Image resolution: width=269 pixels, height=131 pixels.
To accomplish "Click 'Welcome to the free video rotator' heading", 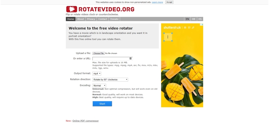I will click(101, 28).
